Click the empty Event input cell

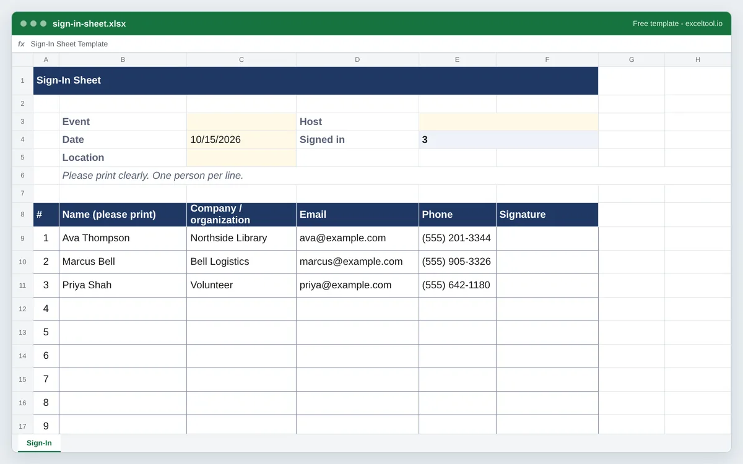tap(241, 122)
